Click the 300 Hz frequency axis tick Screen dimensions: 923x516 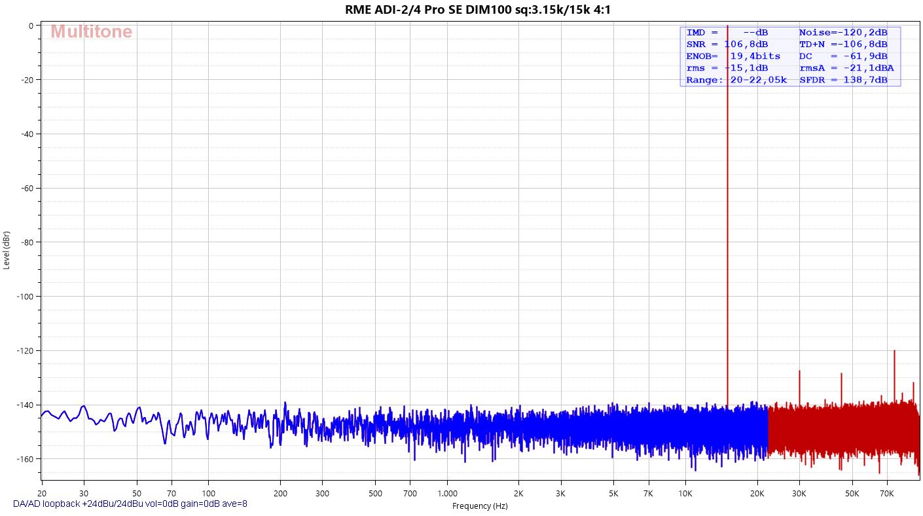[322, 492]
